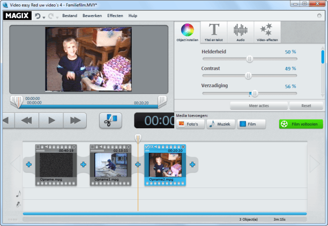Viewport: 328px width, 226px height.
Task: Toggle the checkbox on Opname1.mpg clip
Action: click(93, 147)
